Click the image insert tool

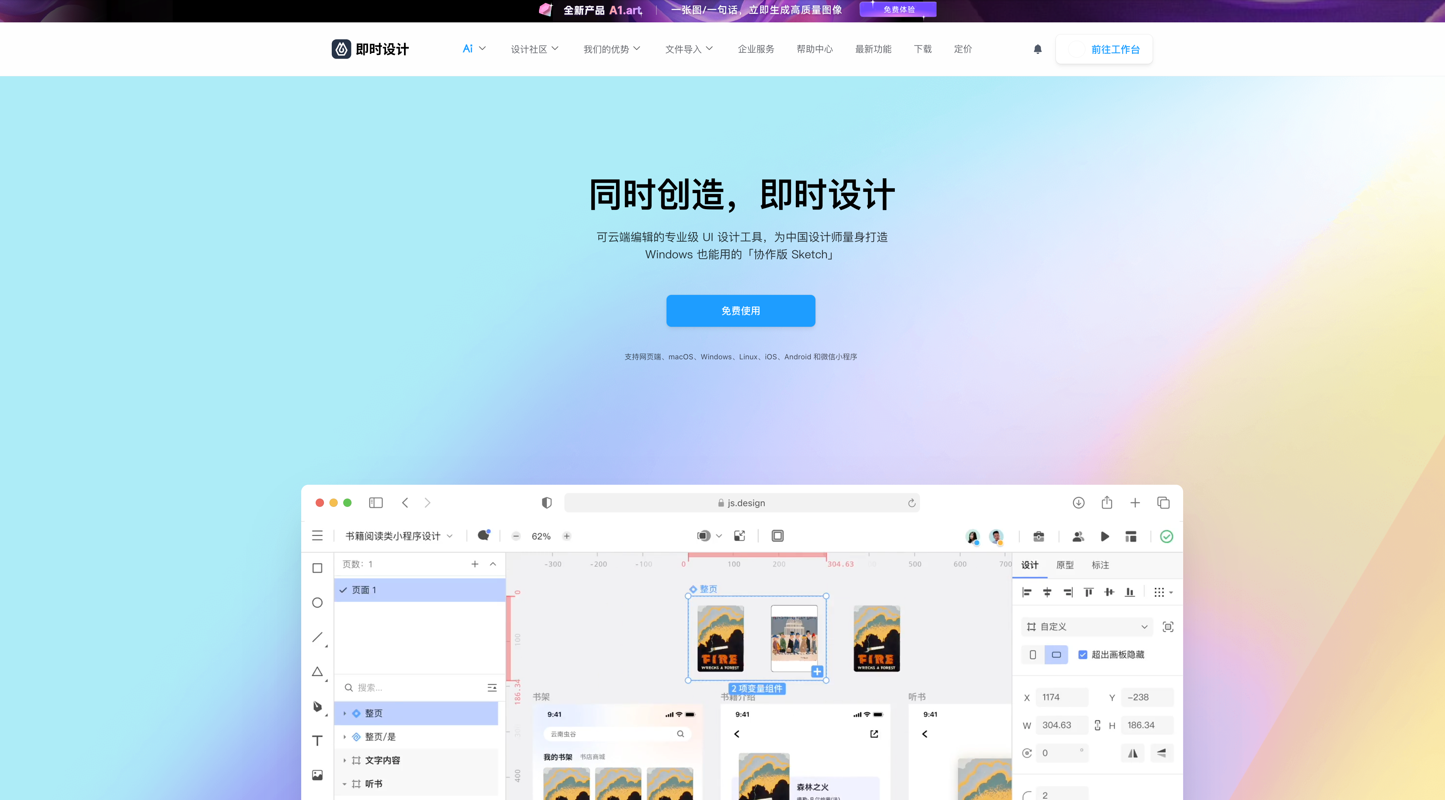[317, 775]
